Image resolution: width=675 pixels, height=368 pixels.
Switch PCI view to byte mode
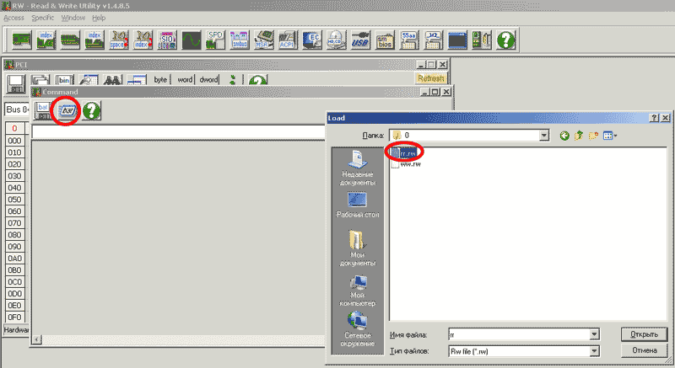tap(160, 80)
